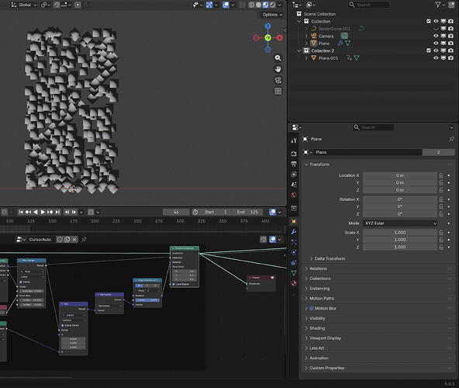The width and height of the screenshot is (459, 388).
Task: Open the Tool properties tab
Action: (294, 140)
